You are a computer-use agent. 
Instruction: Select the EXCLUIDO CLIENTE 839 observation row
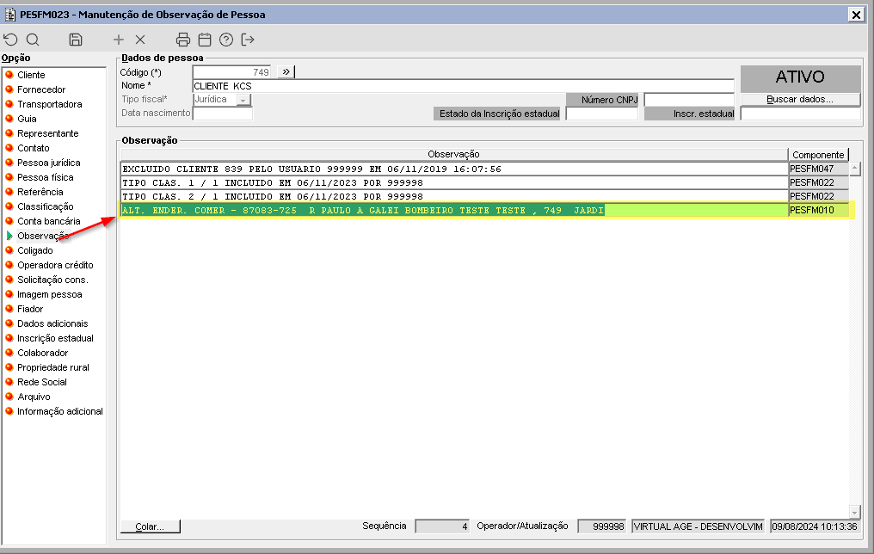click(x=454, y=169)
